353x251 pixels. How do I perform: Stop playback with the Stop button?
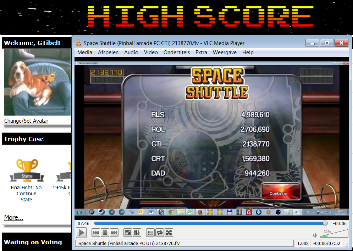click(105, 233)
